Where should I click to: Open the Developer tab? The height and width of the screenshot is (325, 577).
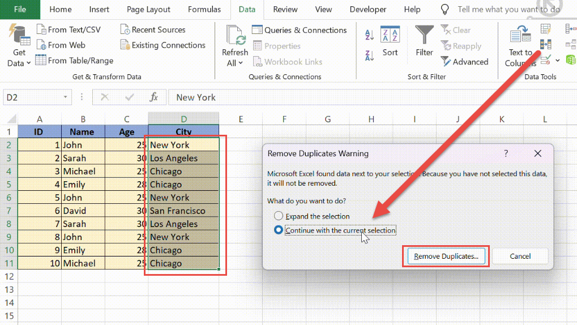coord(368,10)
